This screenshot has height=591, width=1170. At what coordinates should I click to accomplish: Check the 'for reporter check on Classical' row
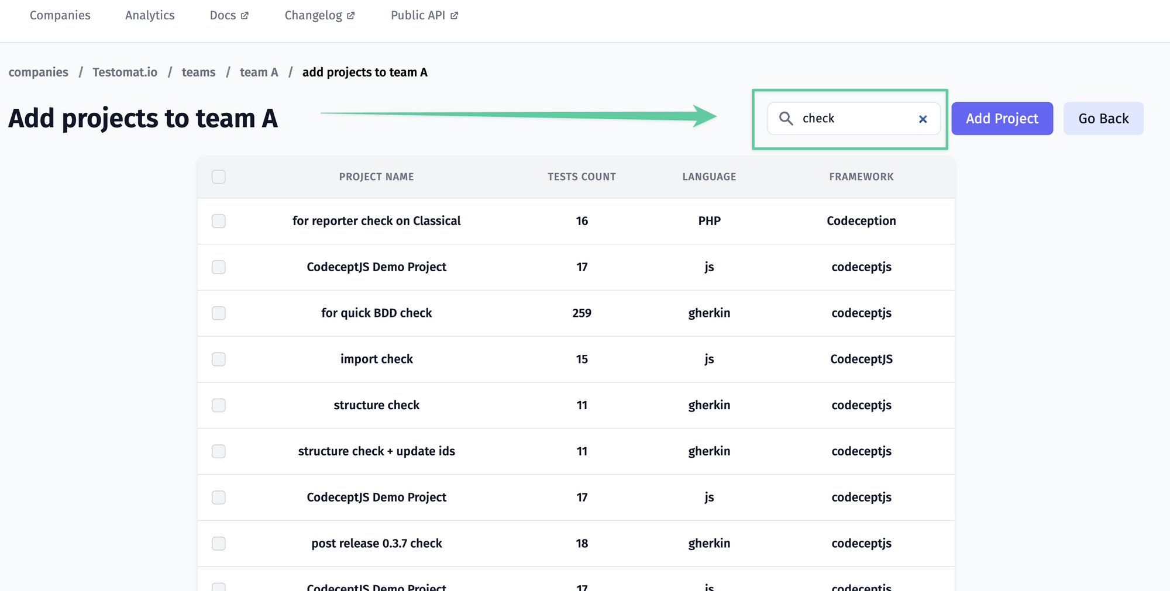pyautogui.click(x=219, y=221)
